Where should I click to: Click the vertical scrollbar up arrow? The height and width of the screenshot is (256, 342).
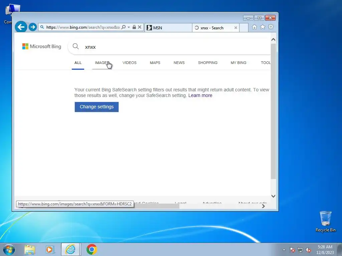coord(273,40)
